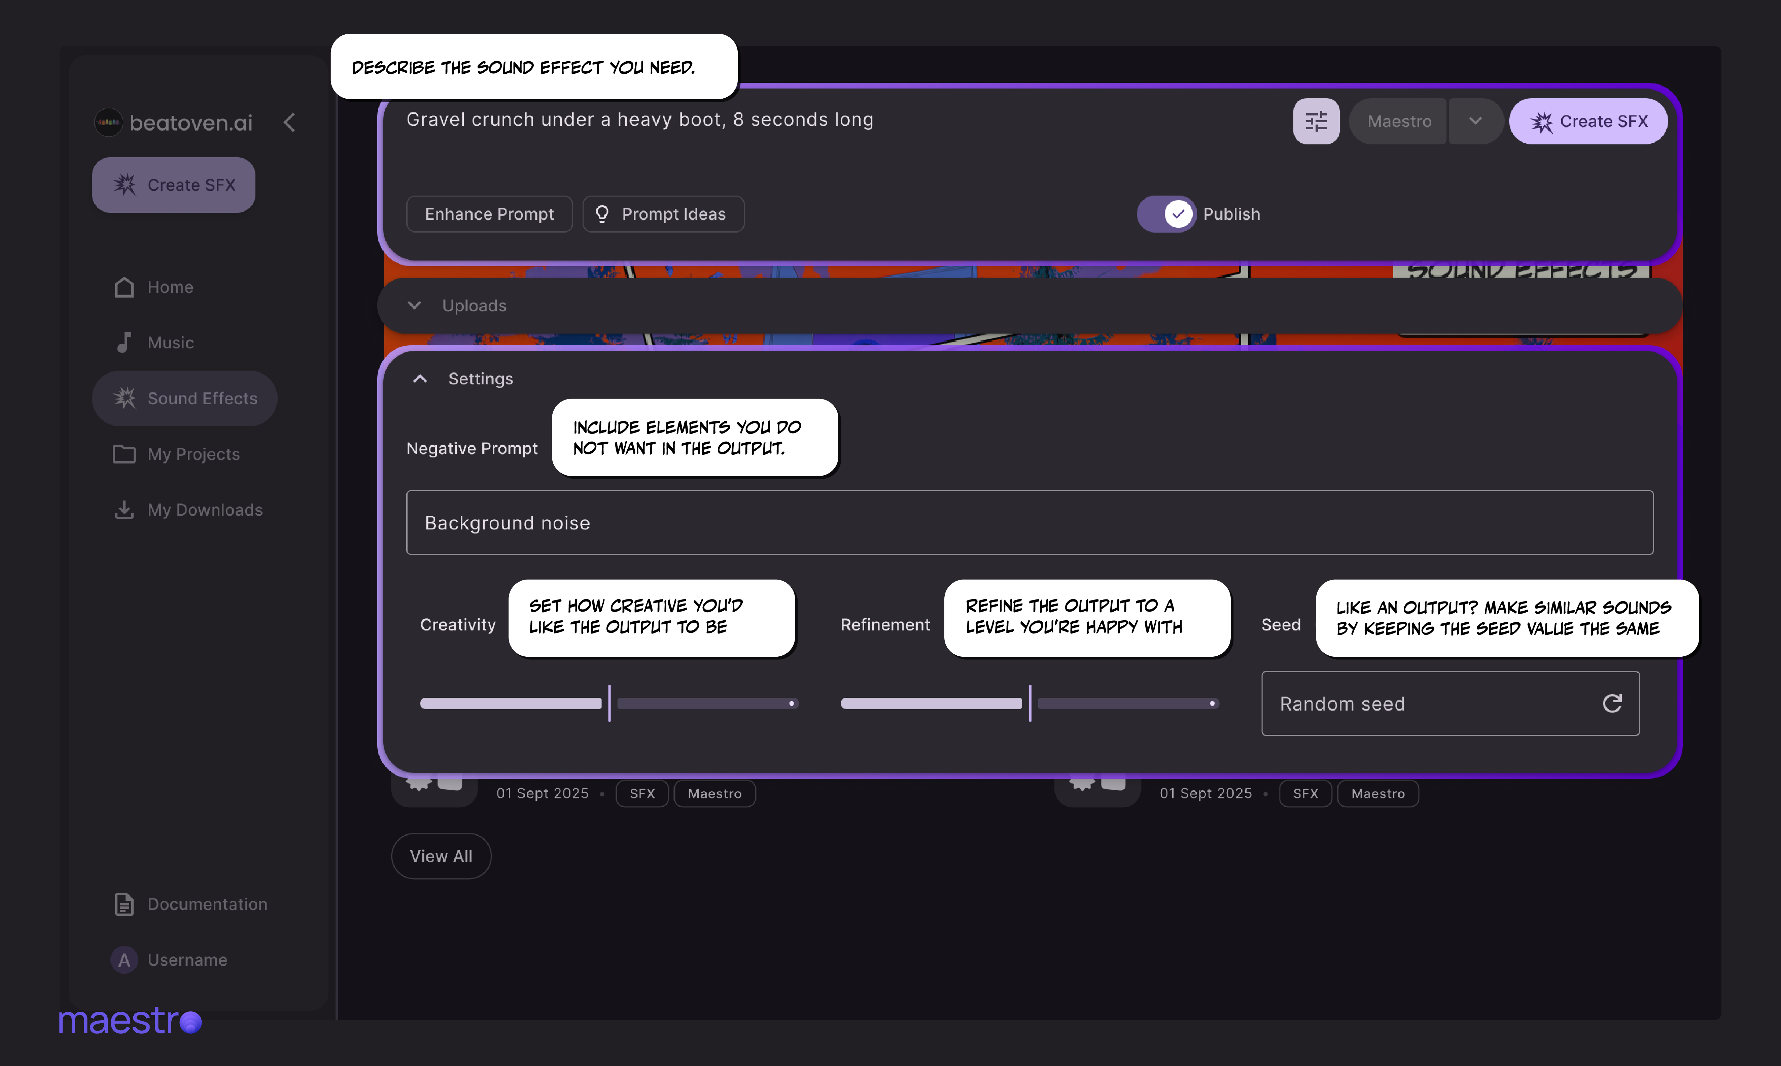Click the Create SFX button at top right
This screenshot has width=1781, height=1066.
(1588, 121)
